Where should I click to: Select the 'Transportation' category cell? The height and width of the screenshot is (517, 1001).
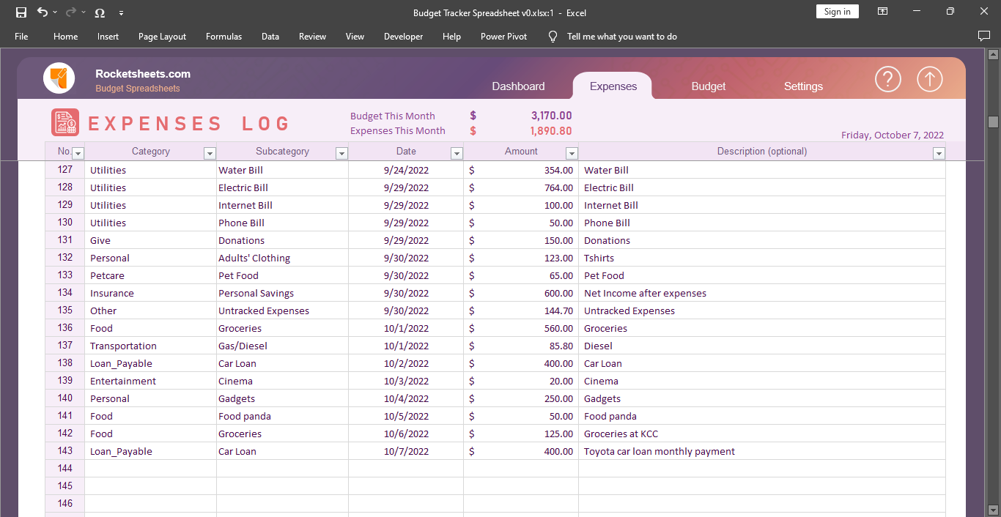150,346
